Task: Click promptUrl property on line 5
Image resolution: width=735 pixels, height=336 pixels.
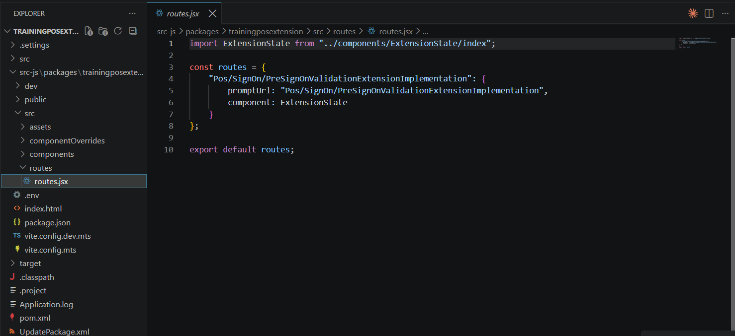Action: [249, 90]
